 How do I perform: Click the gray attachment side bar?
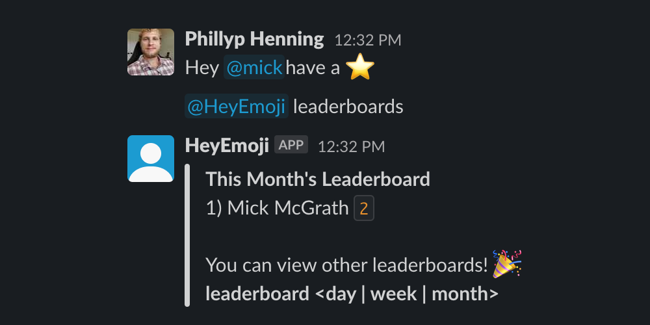[187, 235]
